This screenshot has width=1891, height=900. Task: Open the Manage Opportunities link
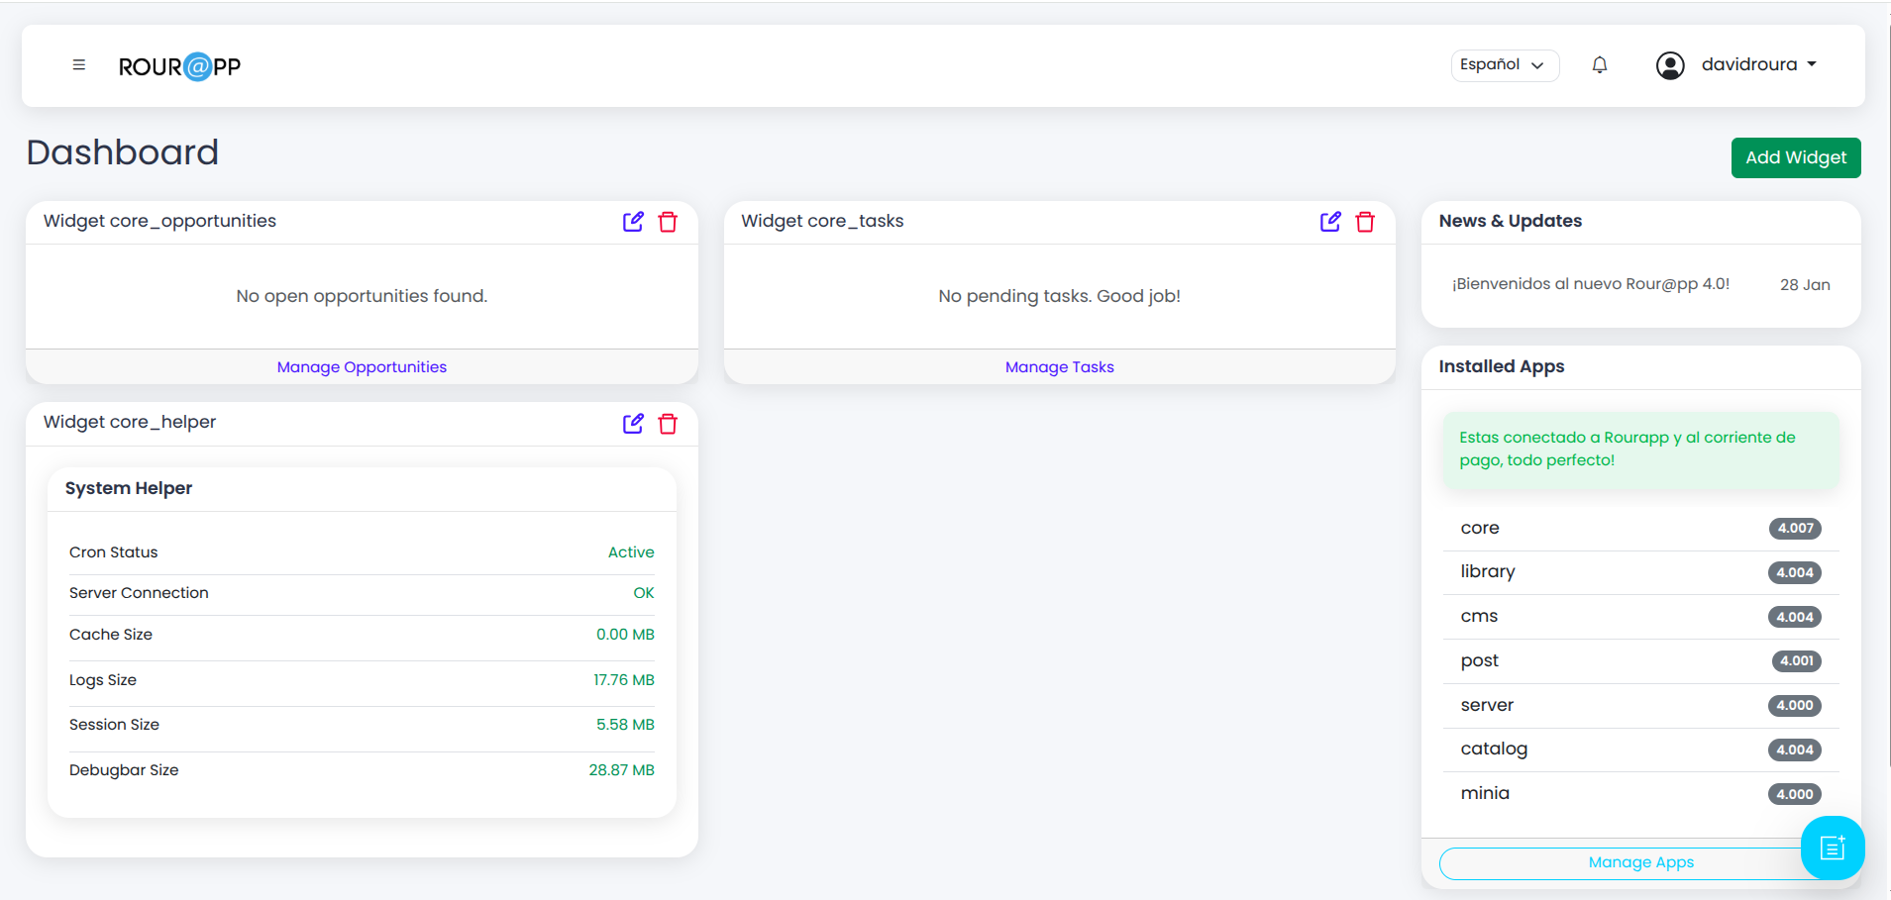pos(362,367)
